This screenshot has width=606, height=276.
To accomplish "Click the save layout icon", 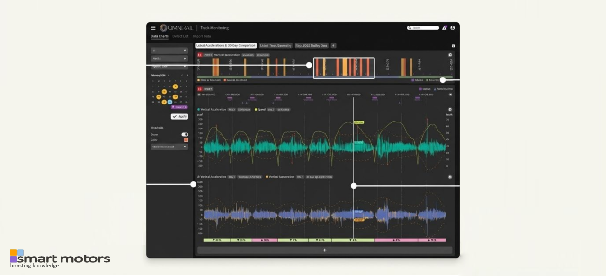I will pos(453,46).
